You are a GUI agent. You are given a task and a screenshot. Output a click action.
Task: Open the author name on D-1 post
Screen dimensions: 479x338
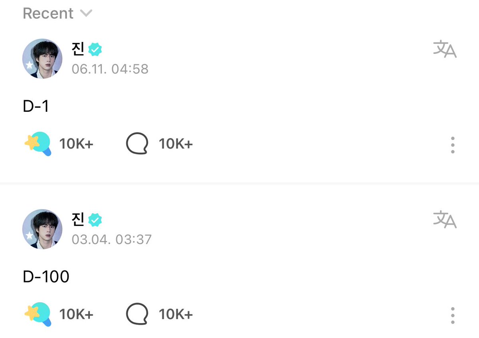[x=78, y=49]
